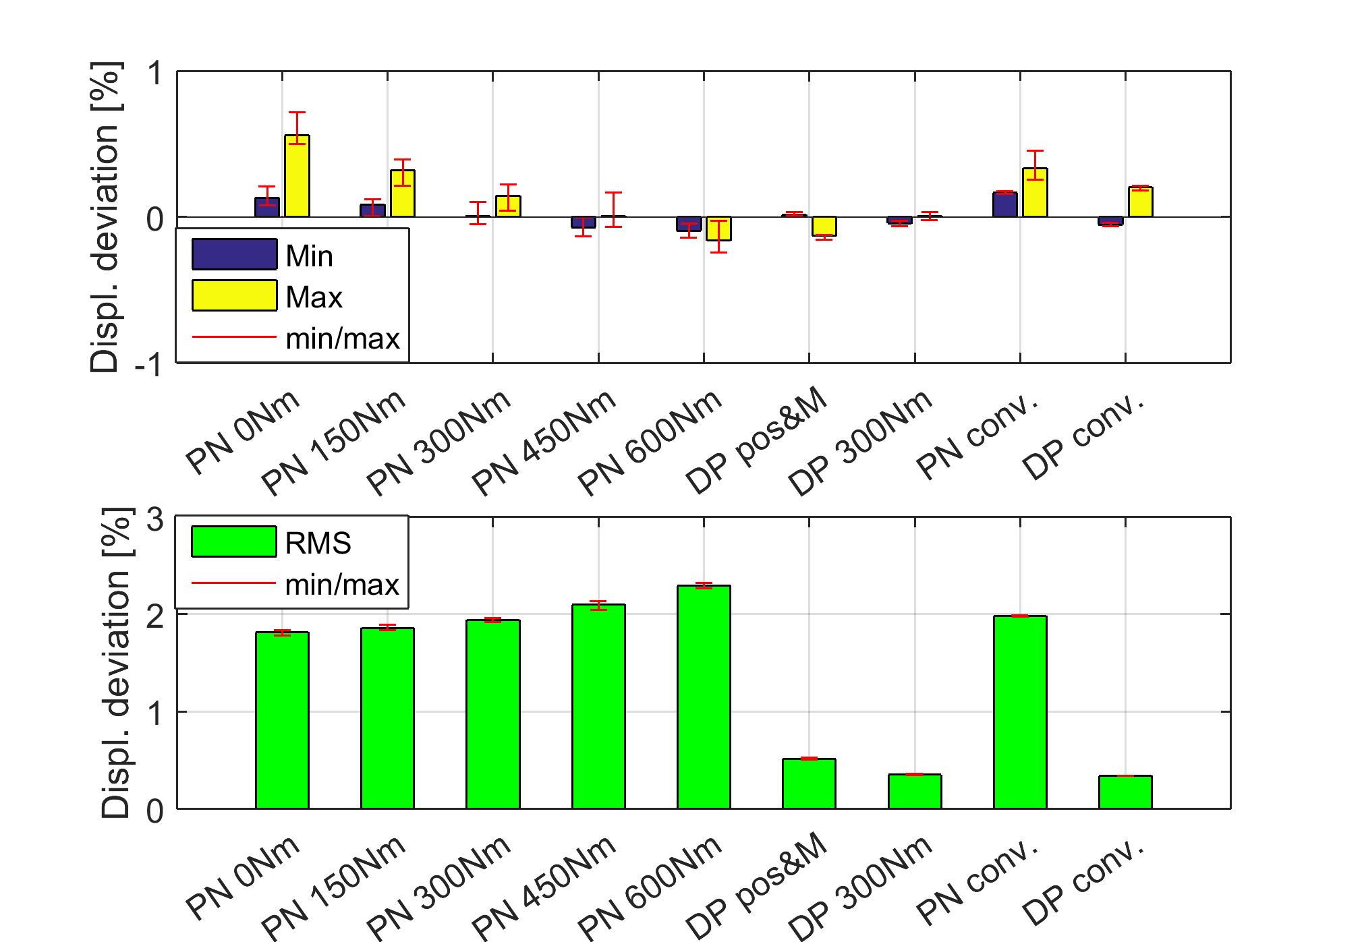Click the yellow DP conv. Max bar
Screen dimensions: 1362x942
point(1139,202)
